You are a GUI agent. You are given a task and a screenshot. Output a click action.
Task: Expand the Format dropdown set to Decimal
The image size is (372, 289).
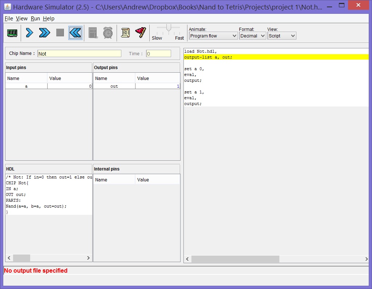(x=252, y=36)
